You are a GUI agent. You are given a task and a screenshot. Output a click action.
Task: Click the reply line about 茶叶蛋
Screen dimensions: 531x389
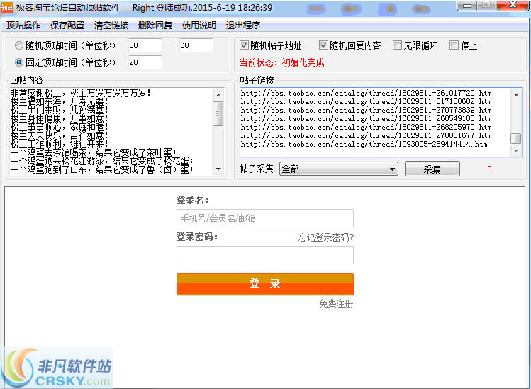[x=94, y=152]
